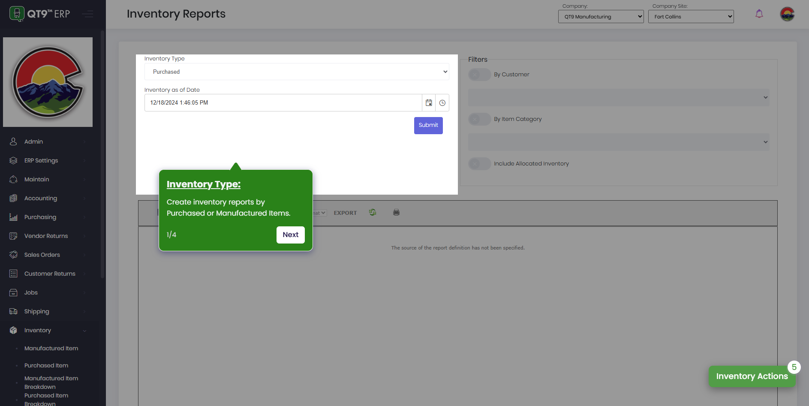Open the user profile avatar
809x406 pixels.
pyautogui.click(x=787, y=14)
